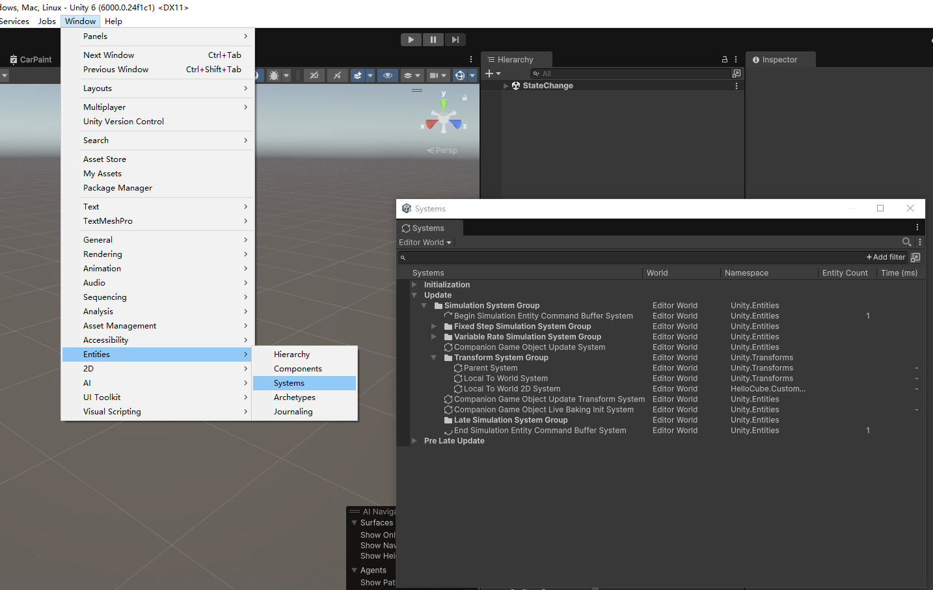Open the Hierarchy create plus menu
This screenshot has width=933, height=590.
coord(493,74)
